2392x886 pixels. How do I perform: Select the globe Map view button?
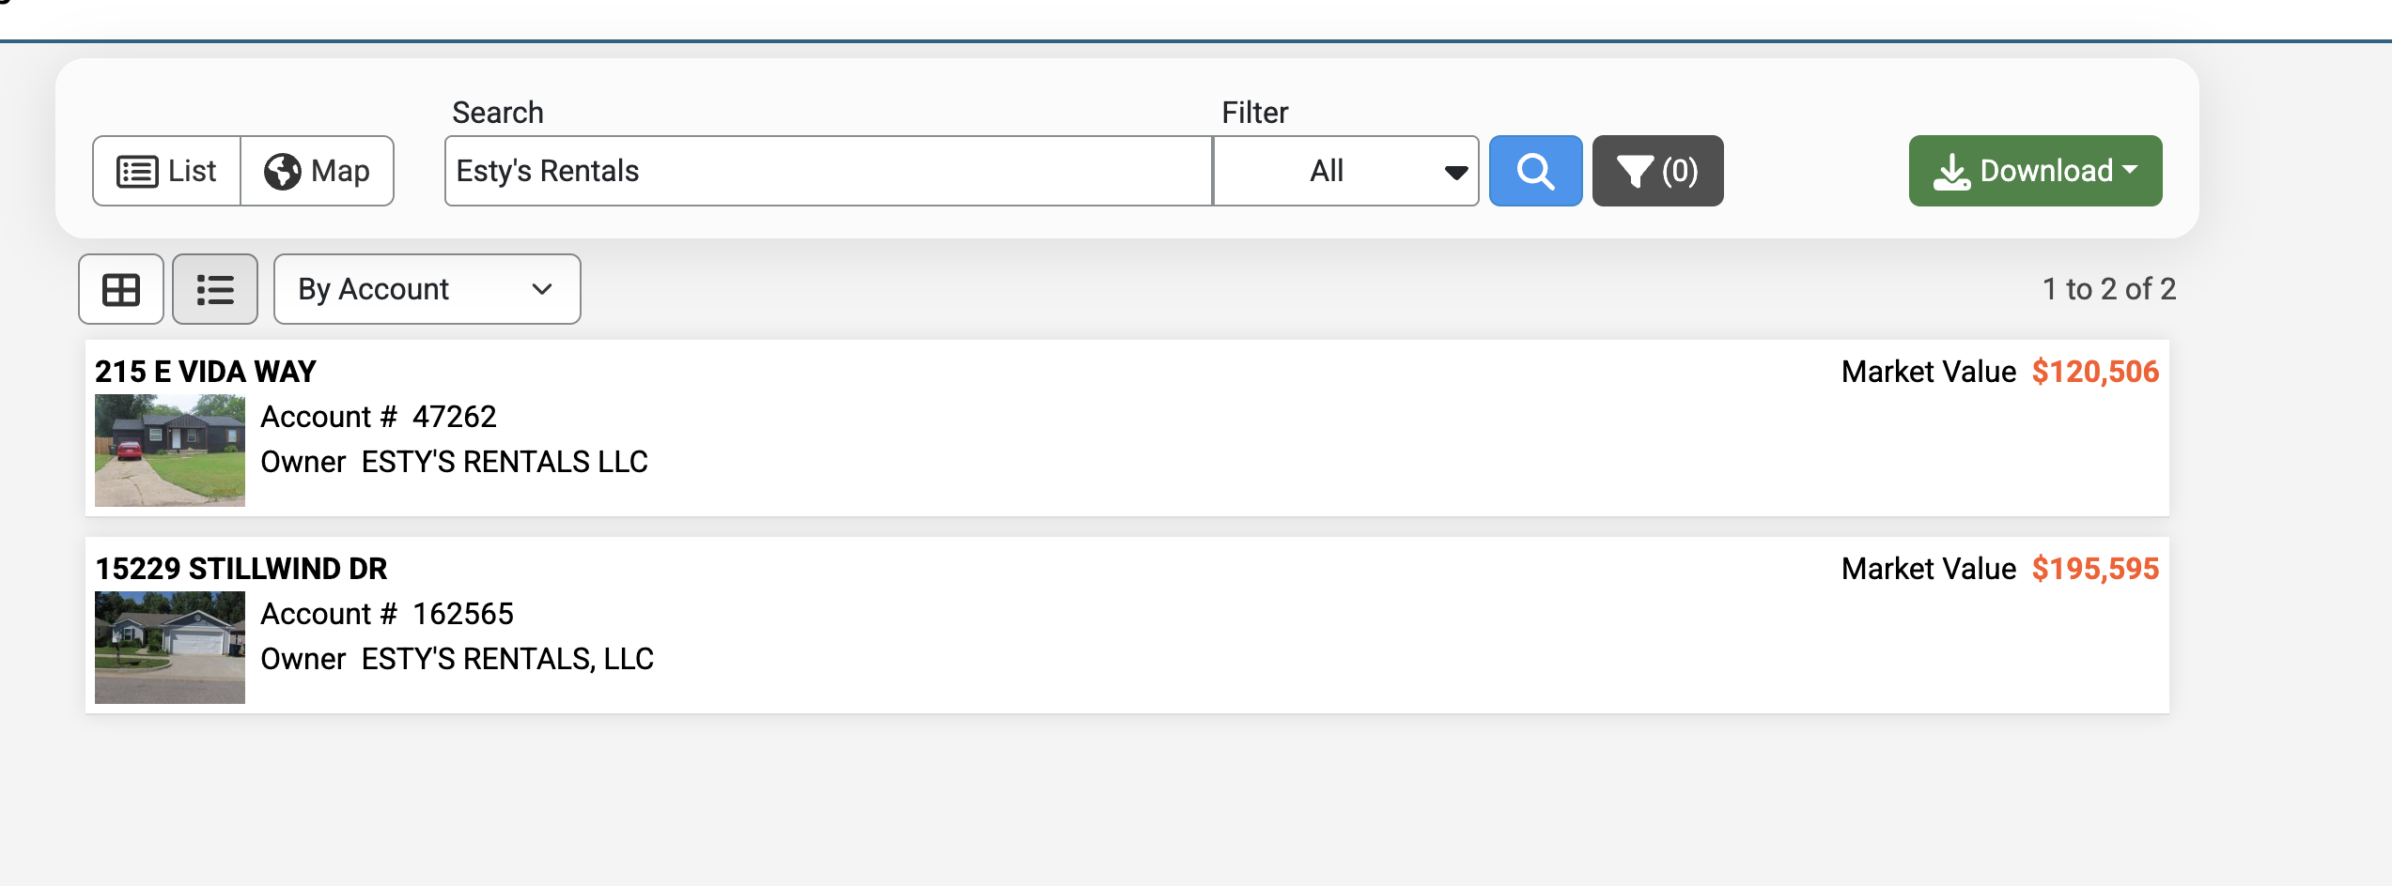click(318, 171)
